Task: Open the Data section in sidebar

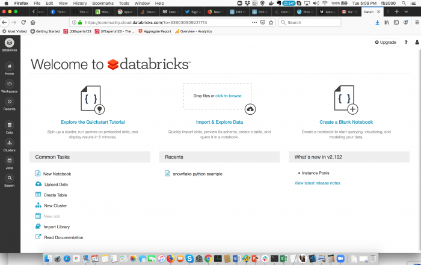Action: click(9, 126)
